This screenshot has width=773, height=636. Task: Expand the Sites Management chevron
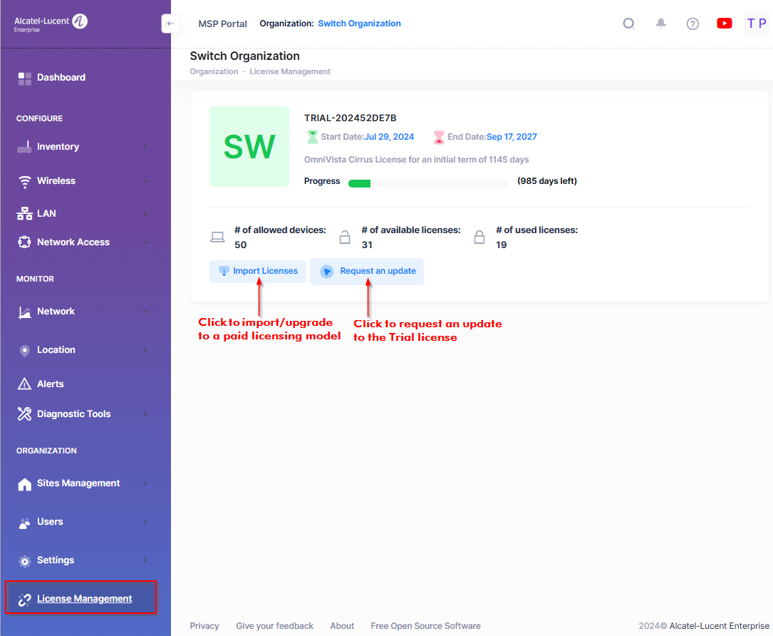coord(145,483)
